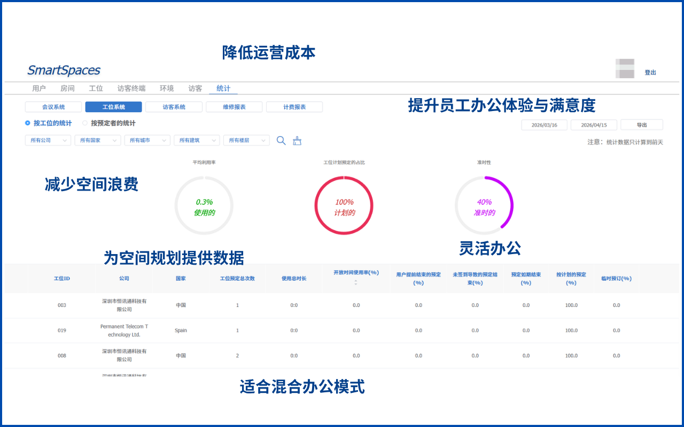Click the end date field 2026/04/15
684x427 pixels.
594,125
